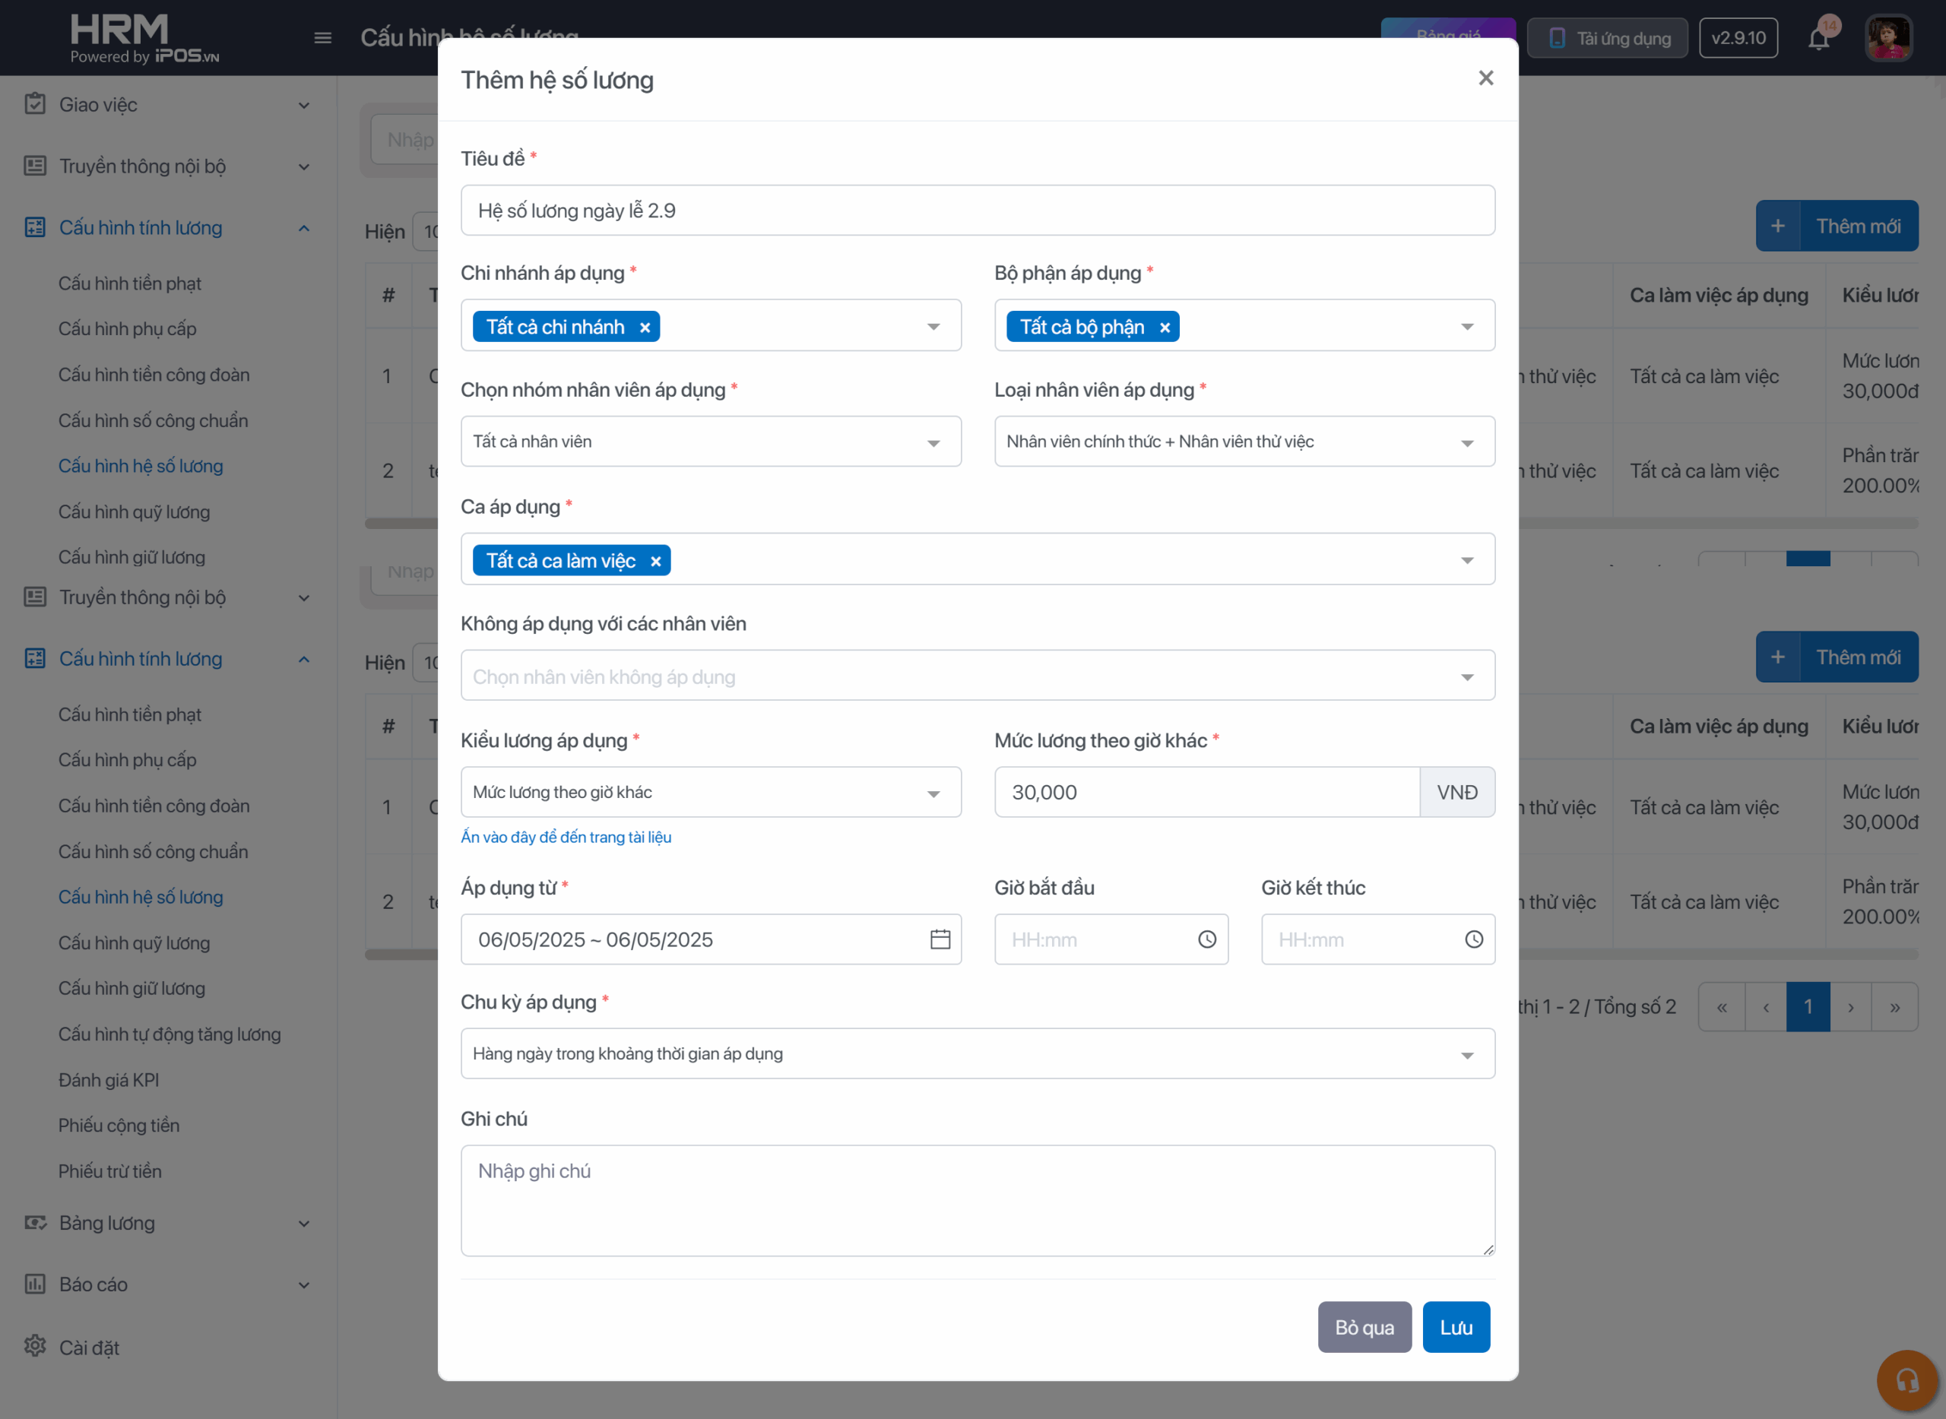
Task: Click clock icon in Giờ bắt đầu field
Action: (x=1206, y=939)
